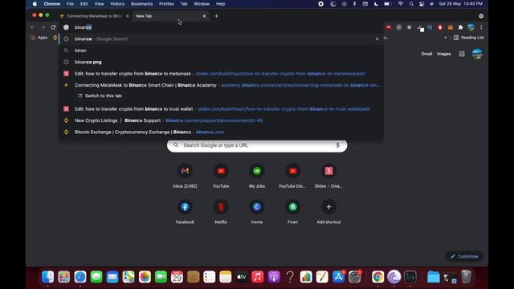The image size is (514, 289).
Task: Select the binance Google Search suggestion
Action: [x=221, y=39]
